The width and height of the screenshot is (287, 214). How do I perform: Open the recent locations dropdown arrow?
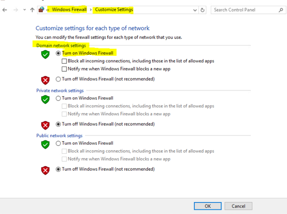tap(25, 10)
